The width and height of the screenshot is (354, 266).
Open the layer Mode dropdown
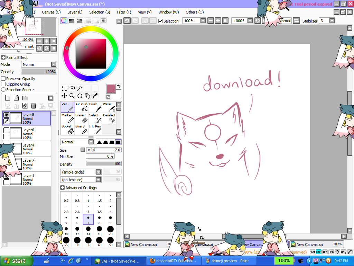(x=54, y=64)
